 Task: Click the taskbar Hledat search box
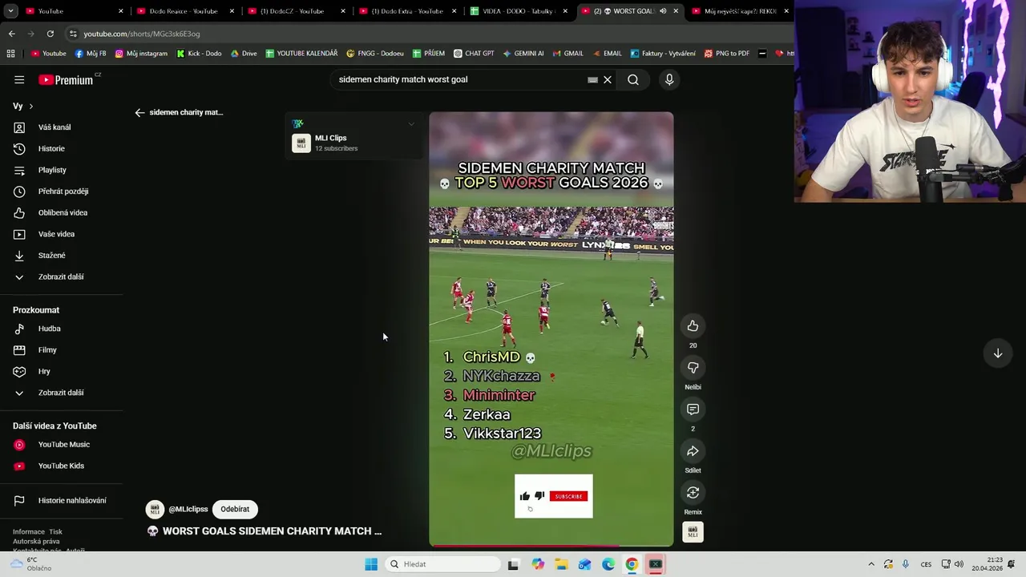point(442,564)
